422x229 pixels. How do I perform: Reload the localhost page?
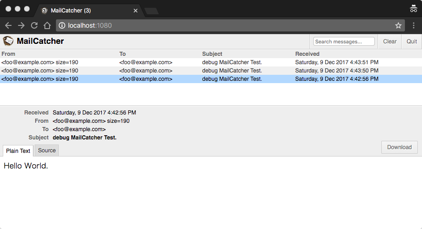tap(34, 25)
